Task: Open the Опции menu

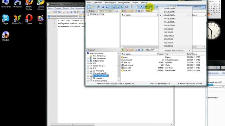Action: (135, 2)
